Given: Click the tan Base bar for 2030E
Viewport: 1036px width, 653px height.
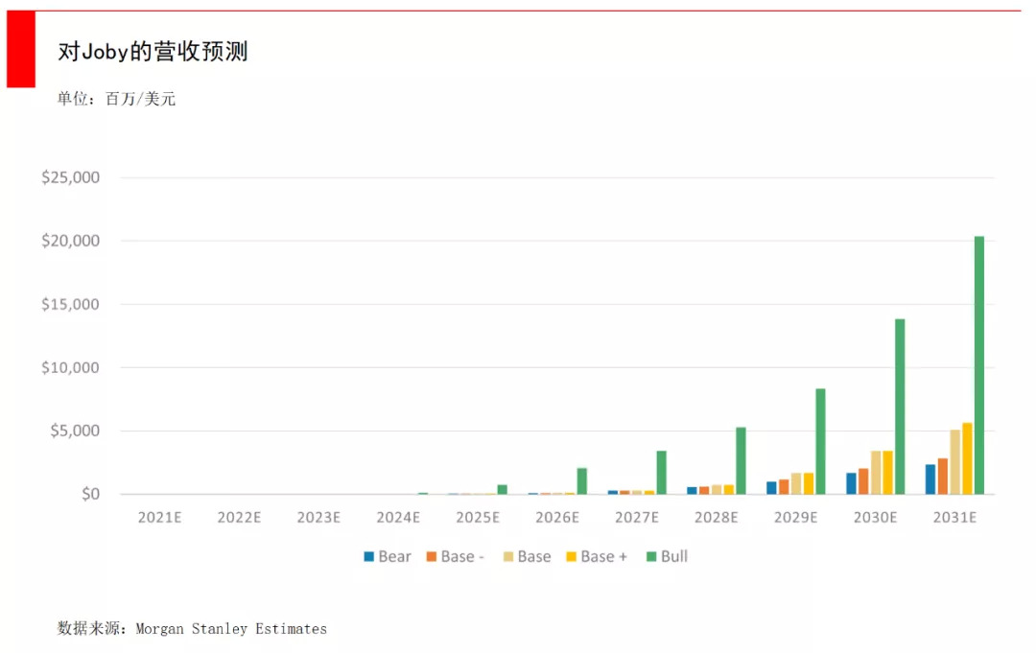Looking at the screenshot, I should 876,473.
